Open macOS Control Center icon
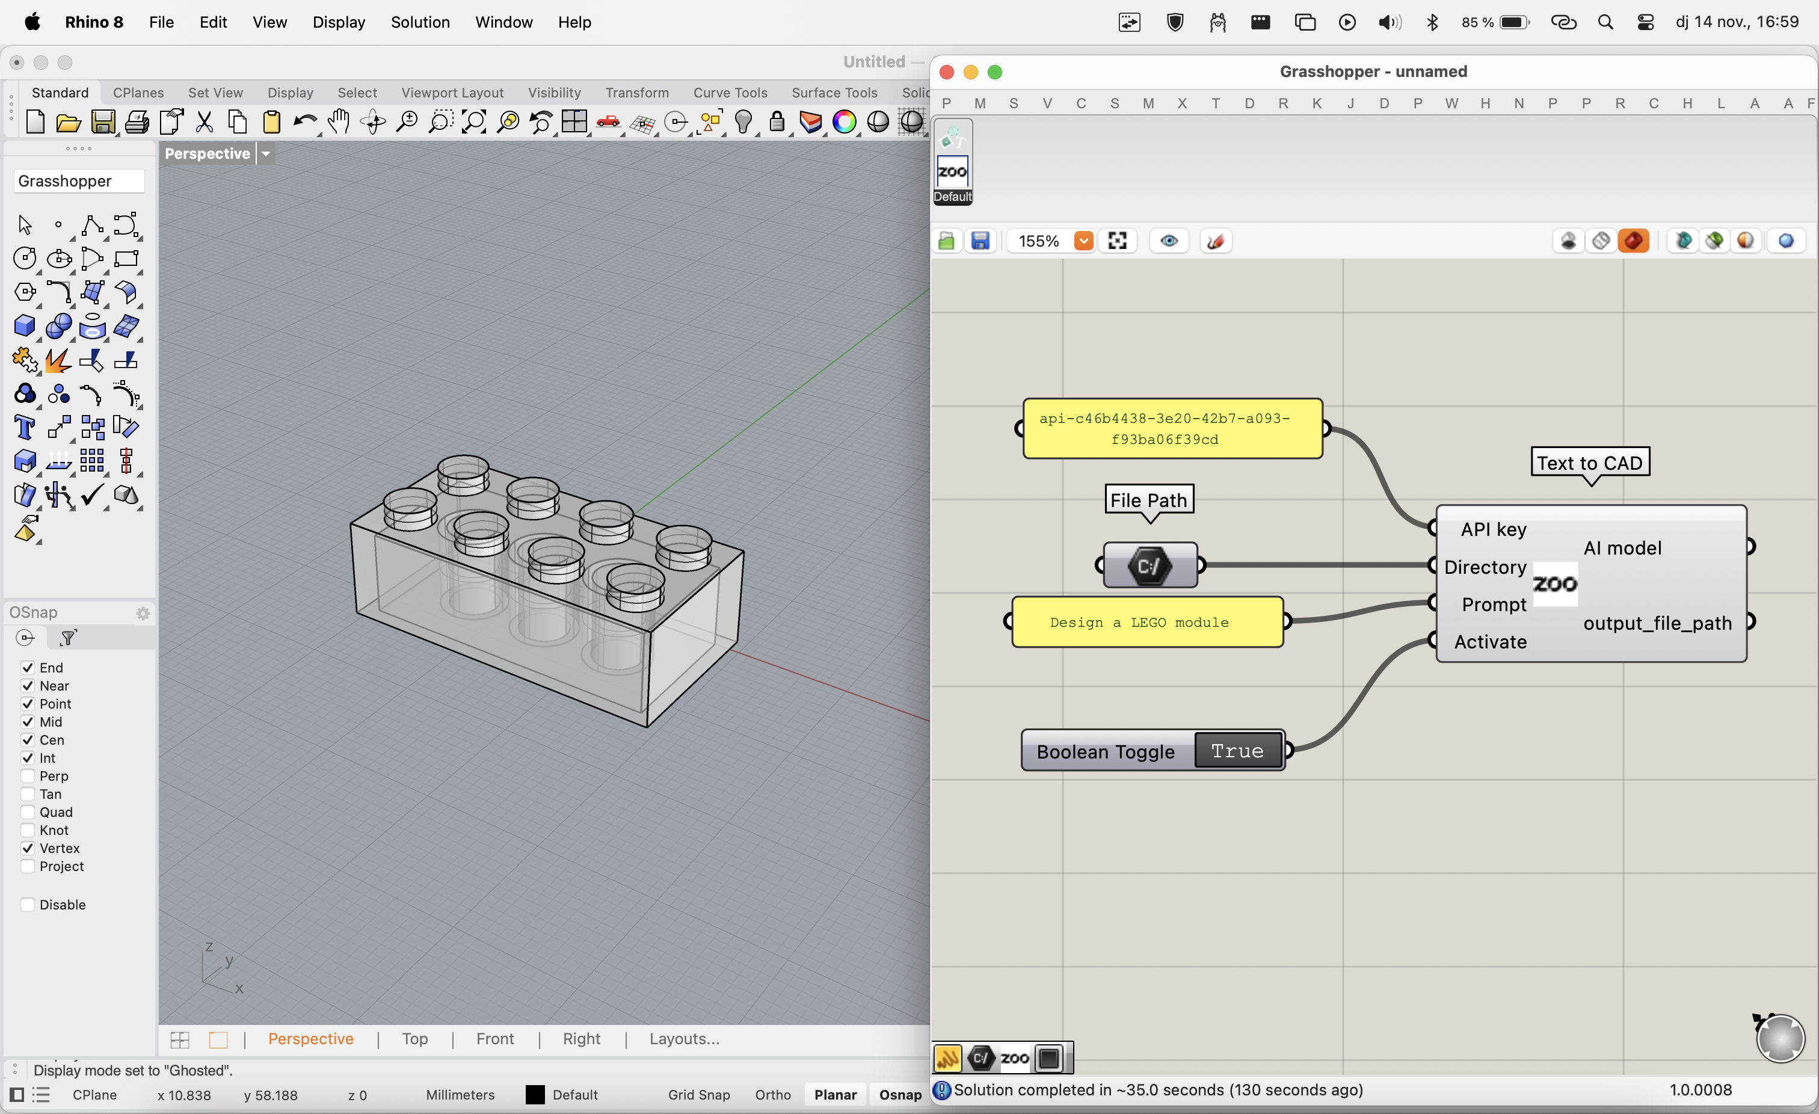This screenshot has height=1114, width=1819. point(1646,22)
